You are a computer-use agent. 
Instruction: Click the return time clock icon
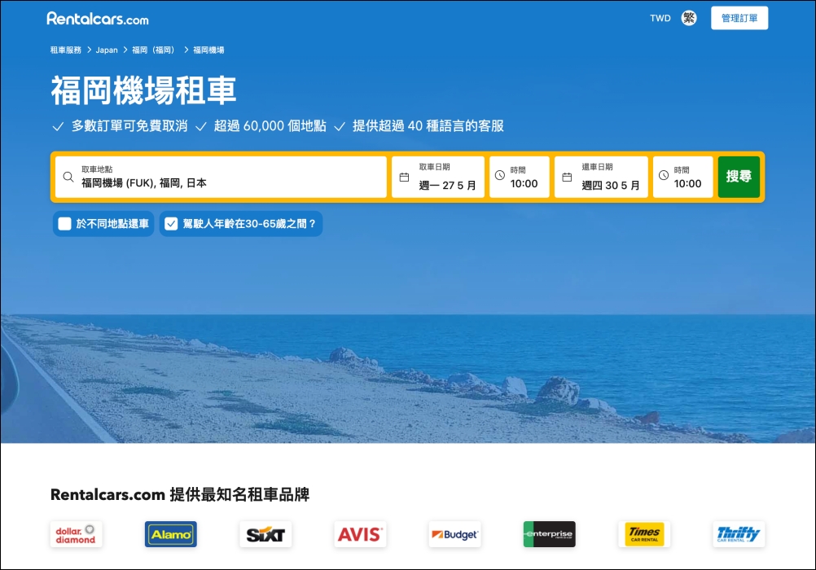point(664,175)
